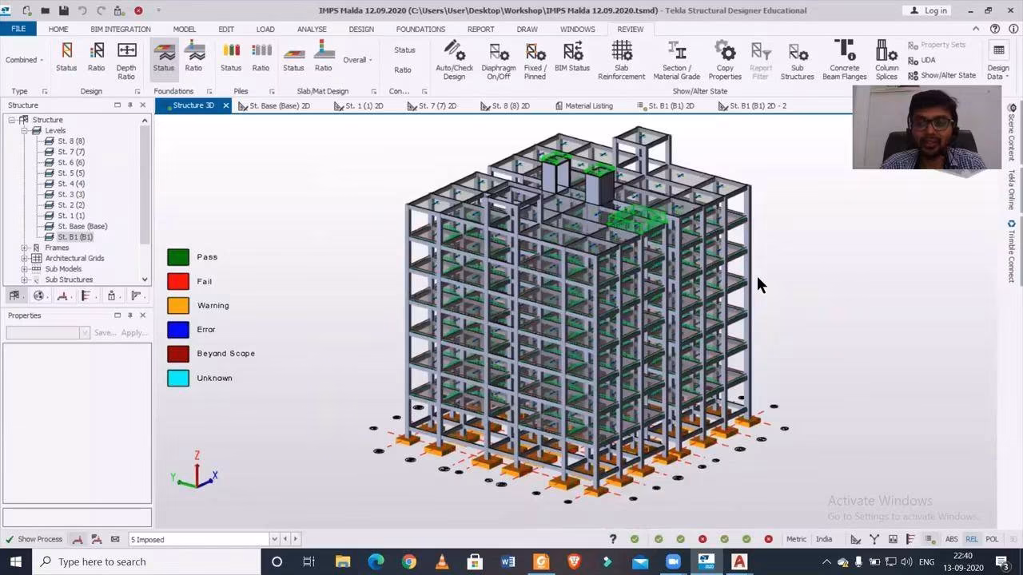
Task: Select Piles Ratio icon
Action: tap(261, 57)
